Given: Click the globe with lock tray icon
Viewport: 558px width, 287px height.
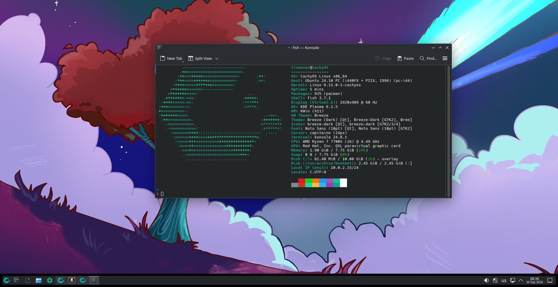Looking at the screenshot, I should [x=495, y=280].
